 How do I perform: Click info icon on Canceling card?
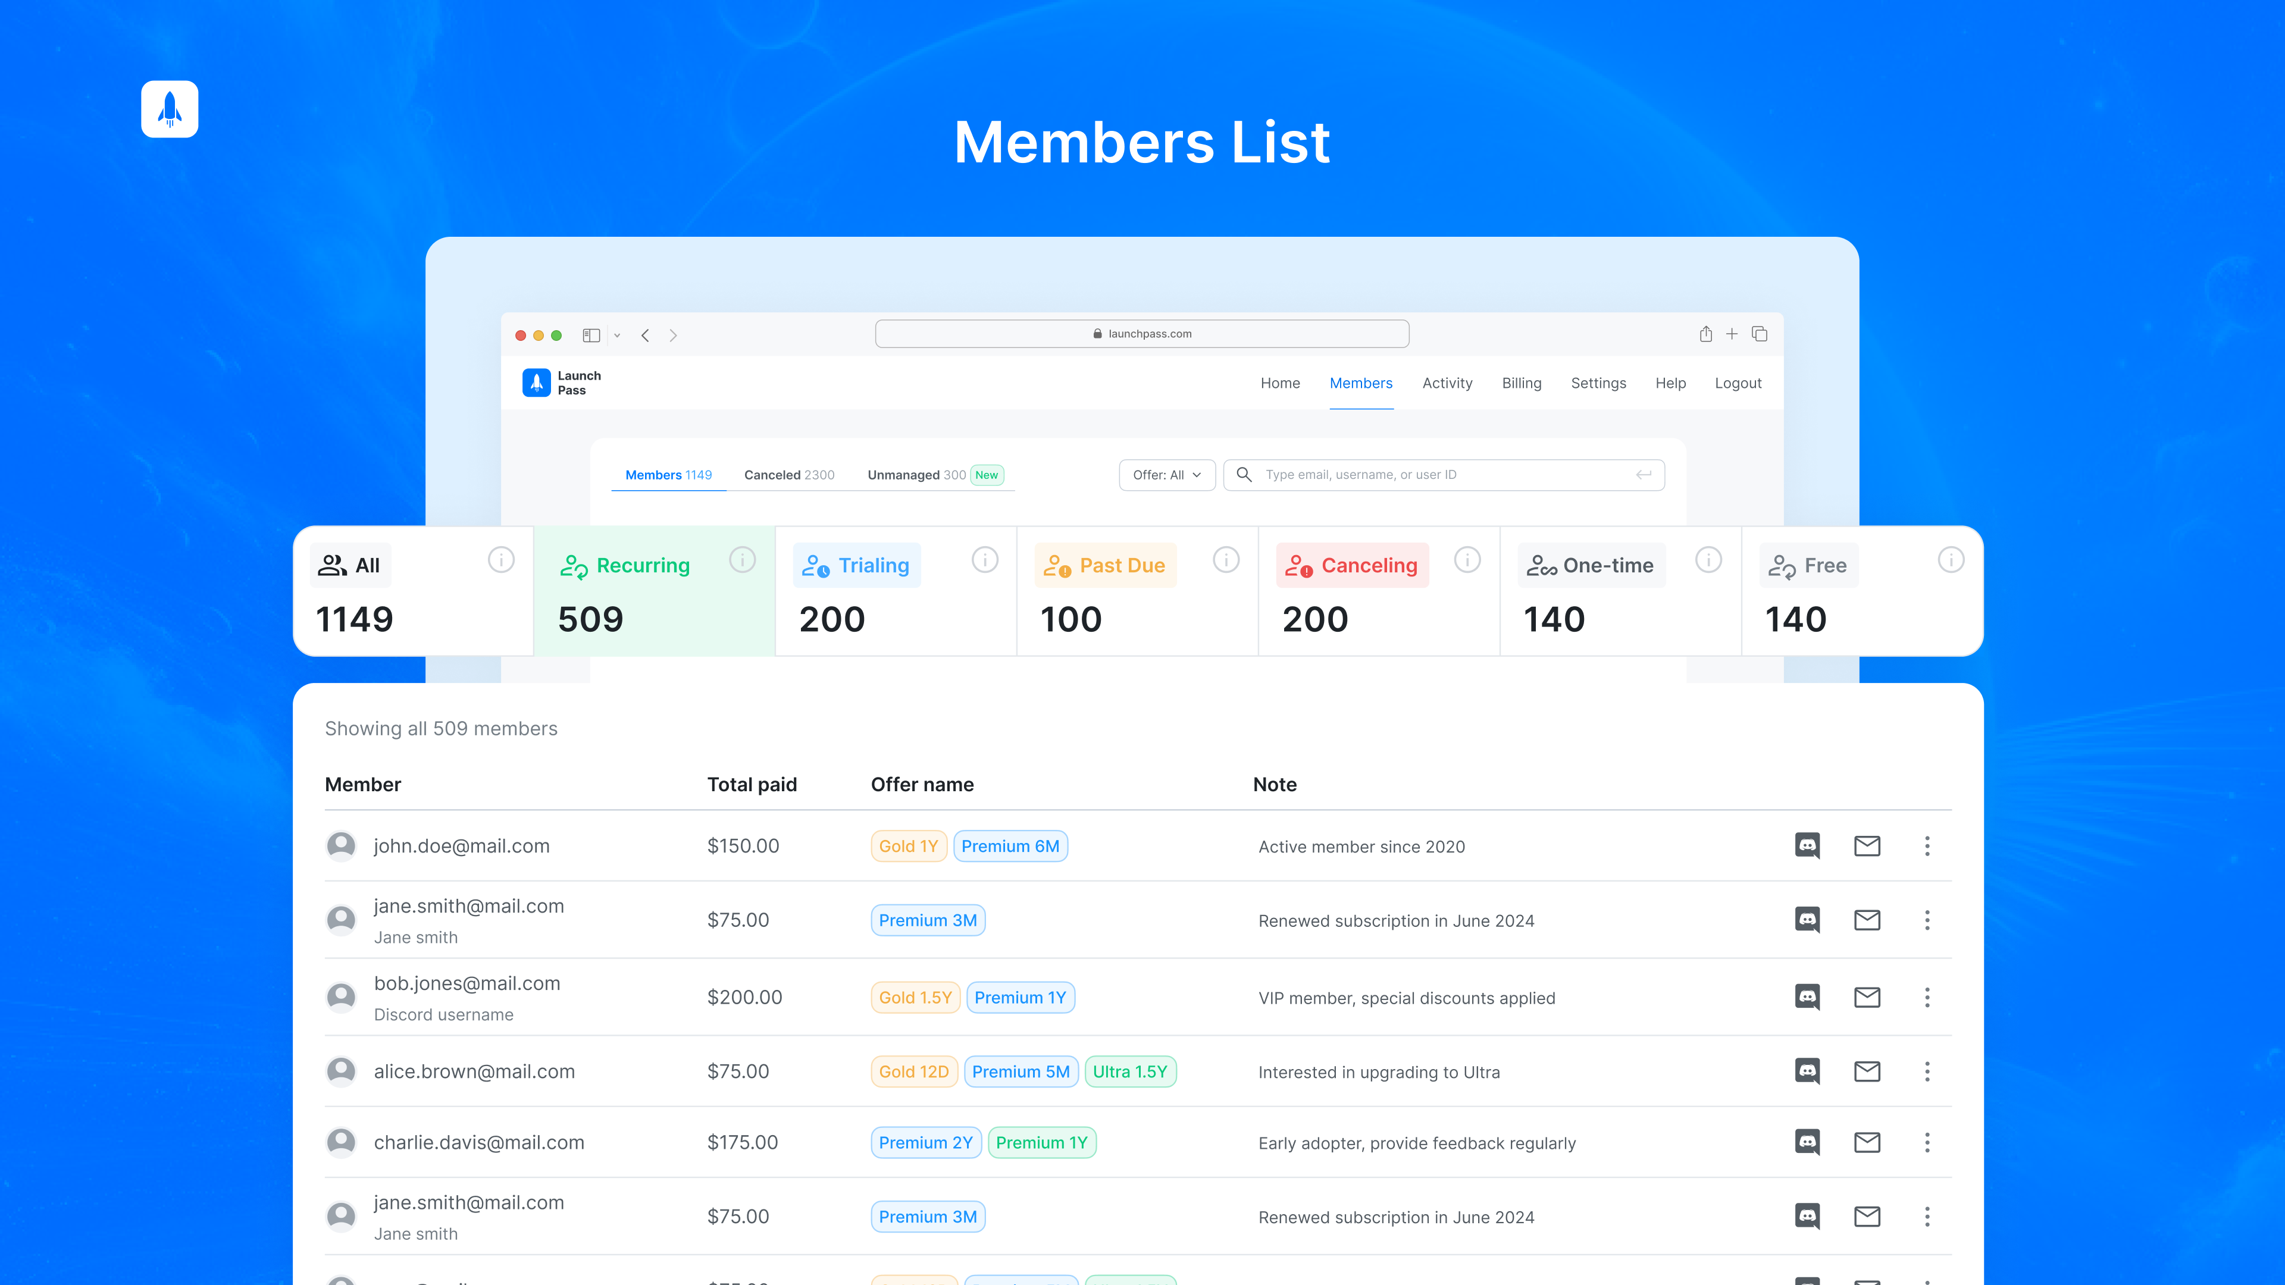pyautogui.click(x=1467, y=560)
